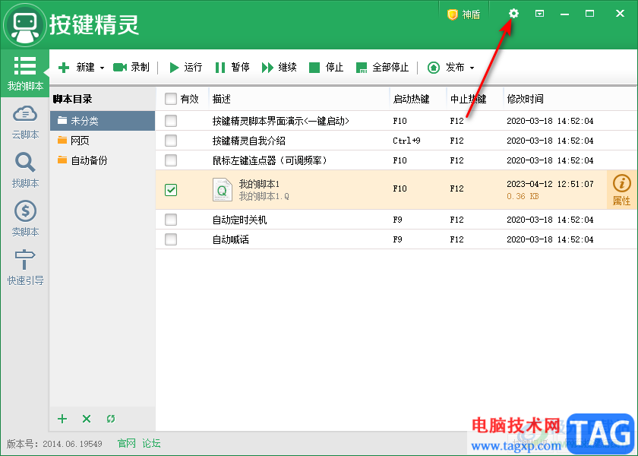The width and height of the screenshot is (638, 456).
Task: Check 按键精灵自我介绍 row checkbox
Action: pyautogui.click(x=171, y=141)
